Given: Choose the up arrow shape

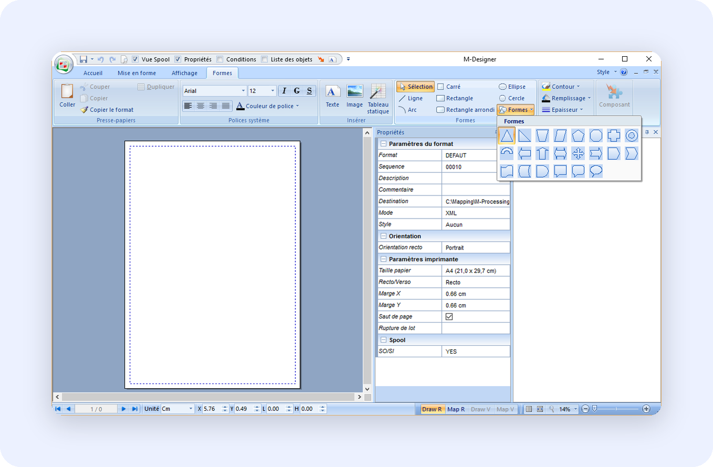Looking at the screenshot, I should pos(542,153).
